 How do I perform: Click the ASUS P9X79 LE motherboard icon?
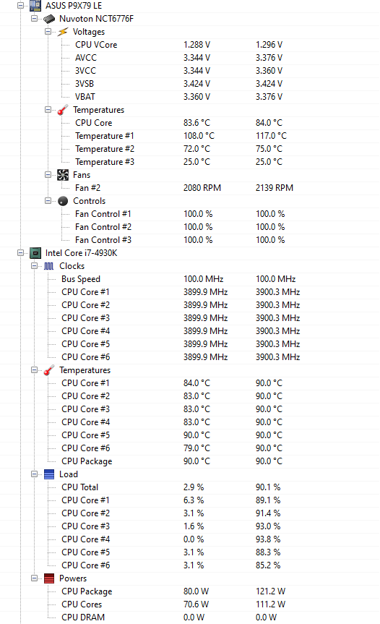pyautogui.click(x=35, y=5)
